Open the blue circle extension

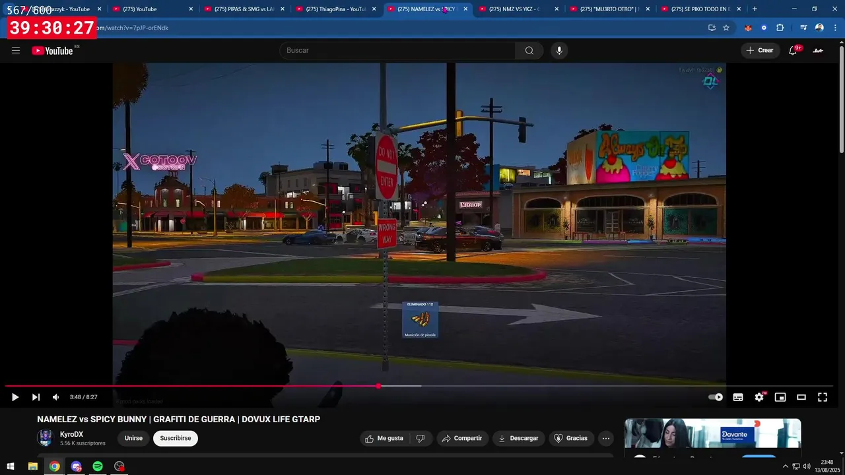[764, 28]
